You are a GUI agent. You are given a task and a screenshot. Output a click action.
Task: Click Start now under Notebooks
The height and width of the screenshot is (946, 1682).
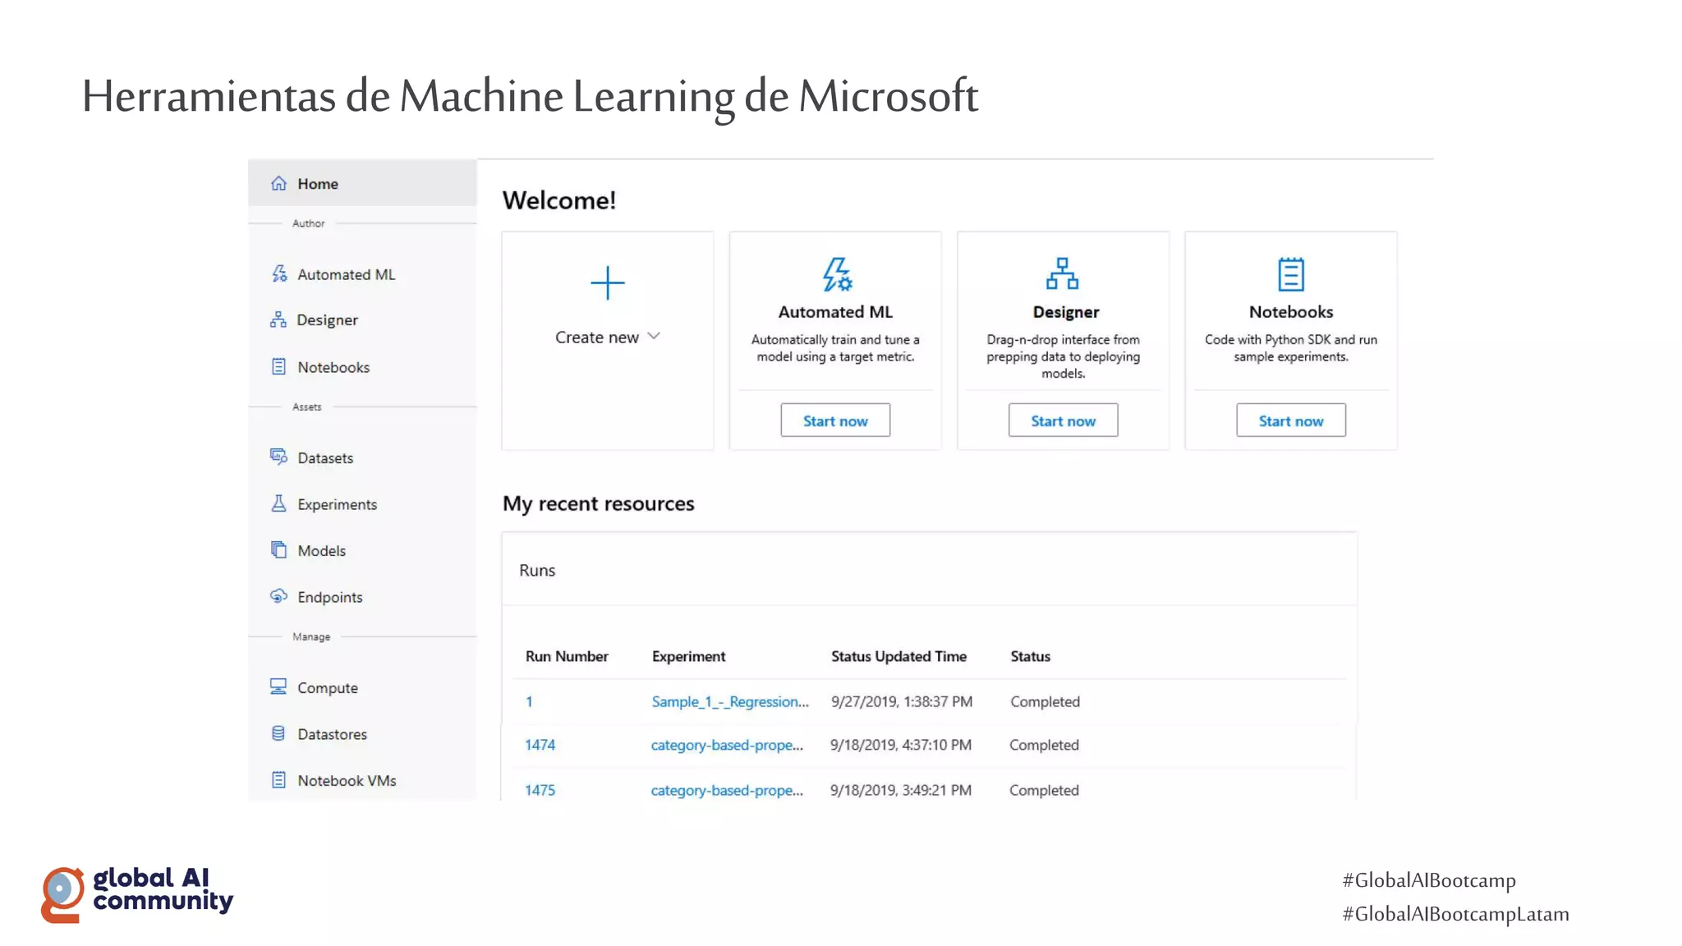[1291, 420]
